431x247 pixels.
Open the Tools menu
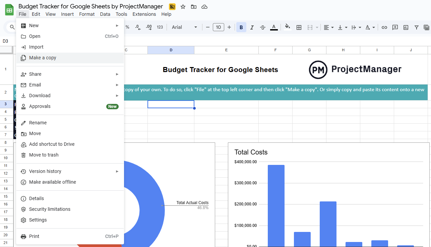[x=121, y=14]
